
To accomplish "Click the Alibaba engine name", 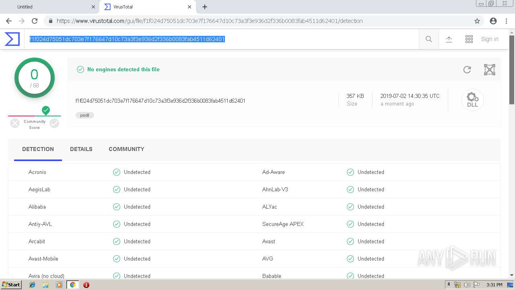I will coord(37,207).
